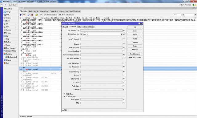Switch to Address Lists tab

(64, 11)
